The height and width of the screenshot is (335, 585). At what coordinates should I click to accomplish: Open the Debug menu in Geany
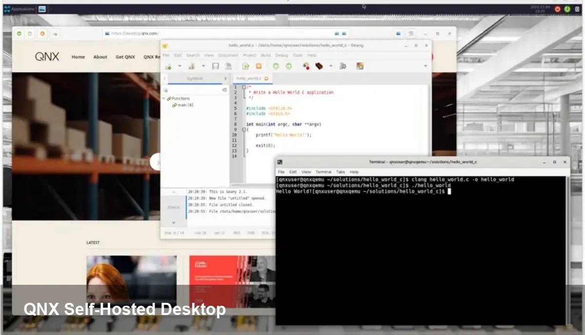[x=282, y=55]
